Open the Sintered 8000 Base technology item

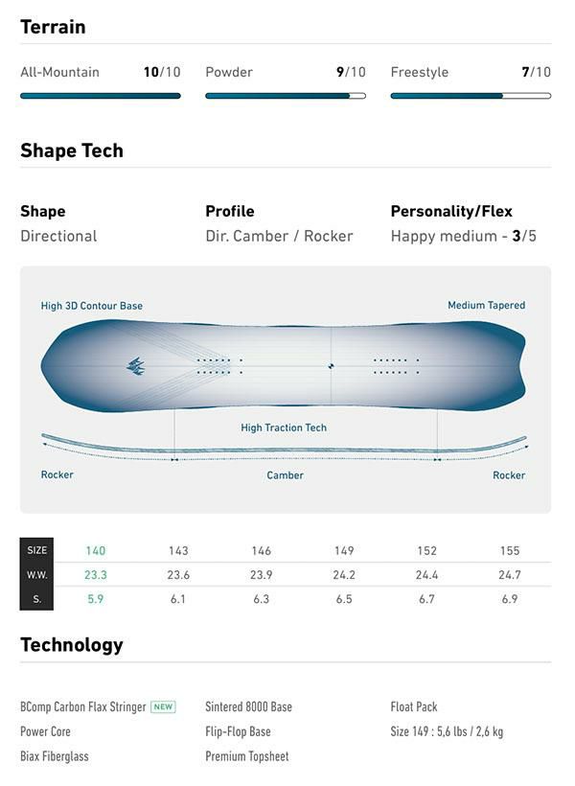point(248,707)
